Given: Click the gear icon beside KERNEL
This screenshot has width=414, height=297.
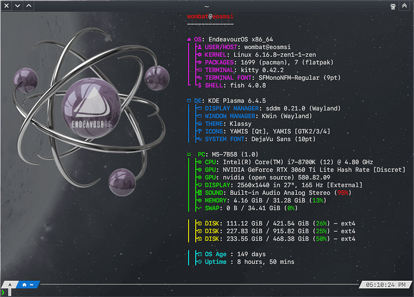Looking at the screenshot, I should [199, 55].
